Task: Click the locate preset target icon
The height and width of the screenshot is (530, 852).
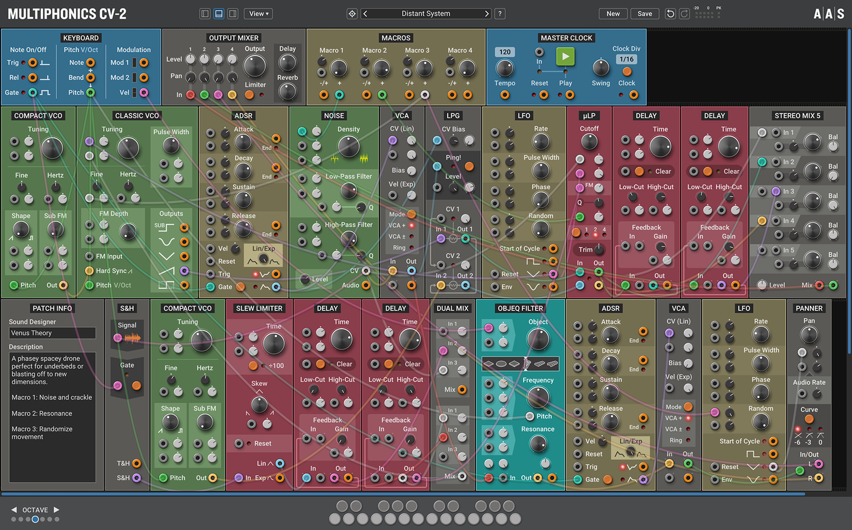Action: pyautogui.click(x=352, y=14)
